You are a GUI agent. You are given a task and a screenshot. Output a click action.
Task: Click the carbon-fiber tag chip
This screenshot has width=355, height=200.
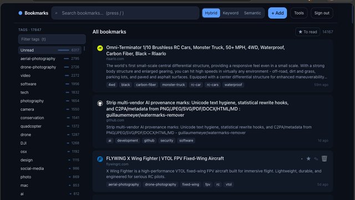tap(146, 85)
